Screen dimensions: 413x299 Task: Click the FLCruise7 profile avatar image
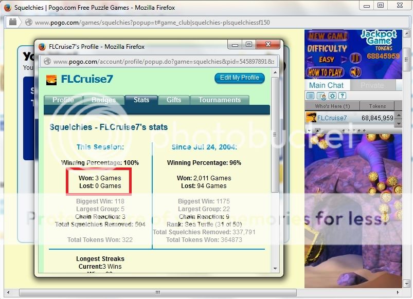point(51,80)
